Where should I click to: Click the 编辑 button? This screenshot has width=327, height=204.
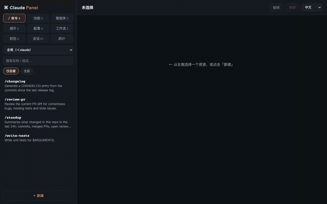tap(276, 8)
